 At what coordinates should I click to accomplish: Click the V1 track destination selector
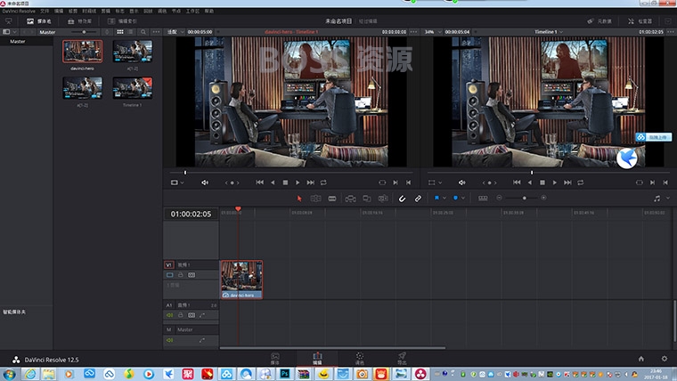coord(169,265)
